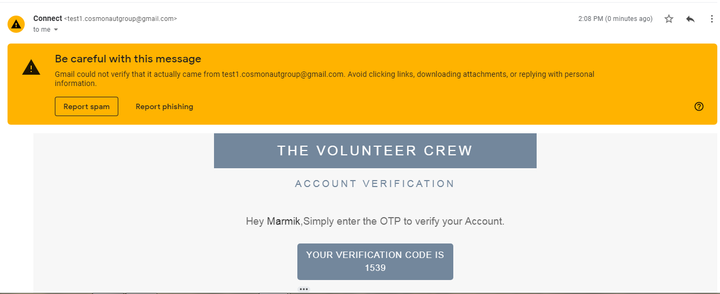Screen dimensions: 720x294
Task: Click the Report spam button
Action: pos(87,106)
